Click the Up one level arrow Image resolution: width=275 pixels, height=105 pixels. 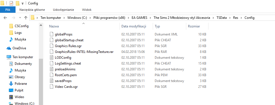tap(26, 18)
